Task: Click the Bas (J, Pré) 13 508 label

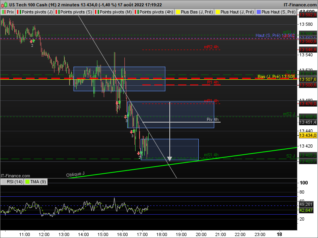Action: pyautogui.click(x=276, y=77)
